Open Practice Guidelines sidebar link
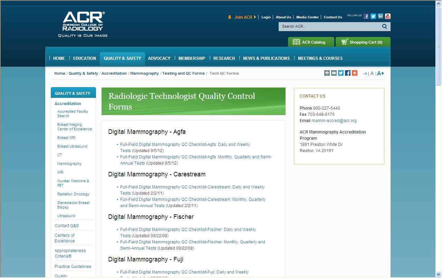This screenshot has height=278, width=442. pyautogui.click(x=73, y=267)
